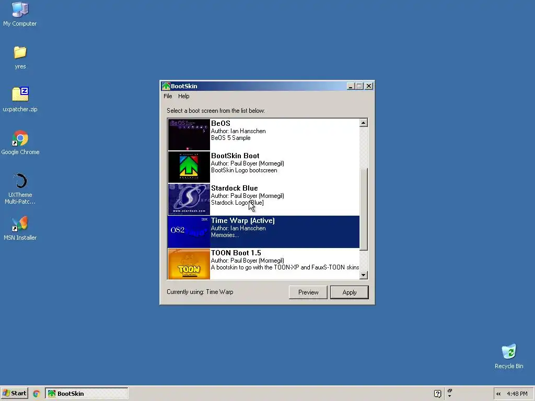Click the BootSkin taskbar button
535x401 pixels.
click(87, 393)
